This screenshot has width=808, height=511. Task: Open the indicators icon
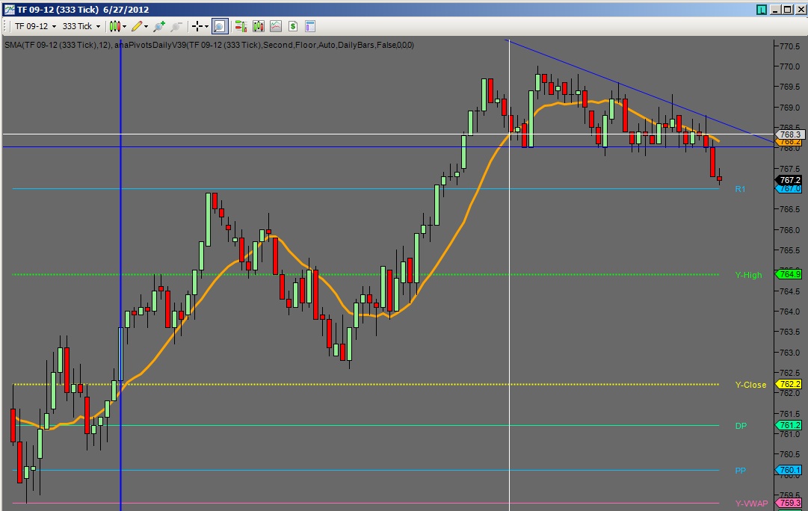tap(276, 26)
